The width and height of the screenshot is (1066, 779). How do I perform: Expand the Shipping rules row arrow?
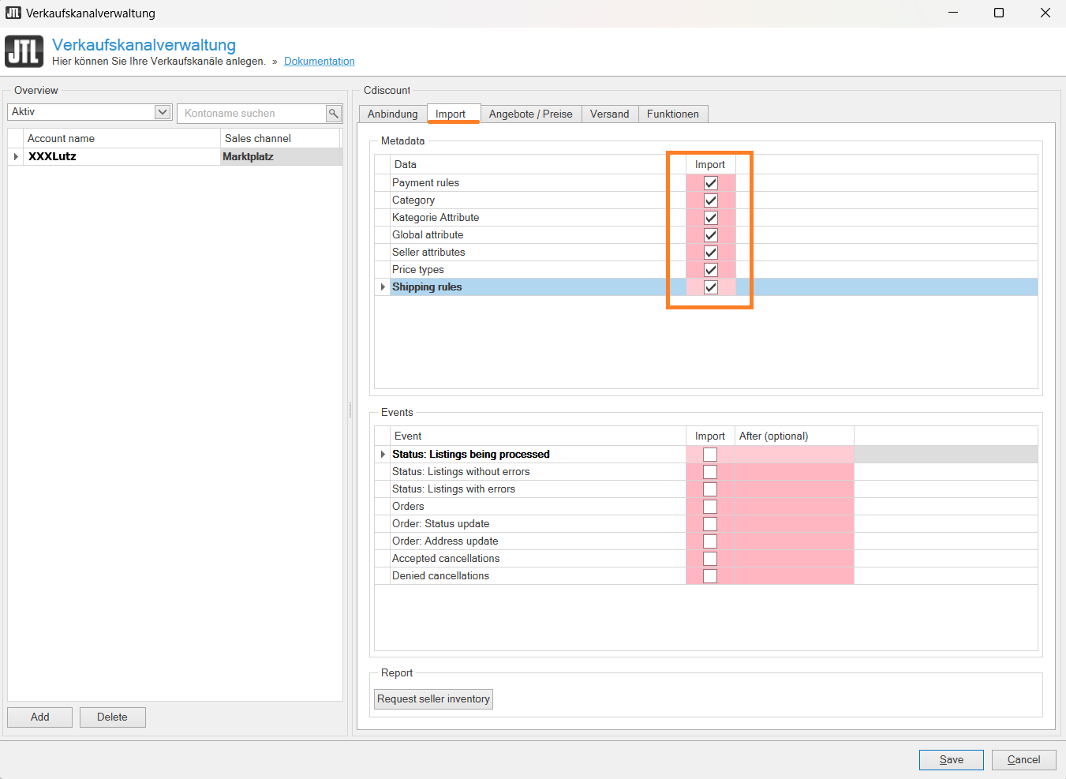(383, 287)
